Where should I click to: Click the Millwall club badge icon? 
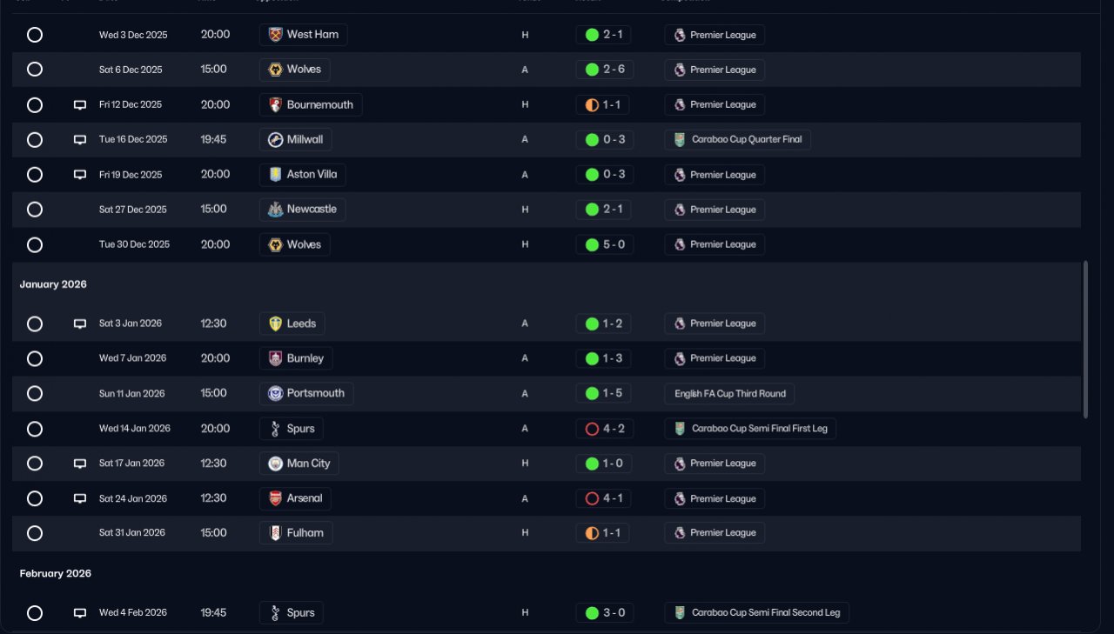[x=276, y=140]
